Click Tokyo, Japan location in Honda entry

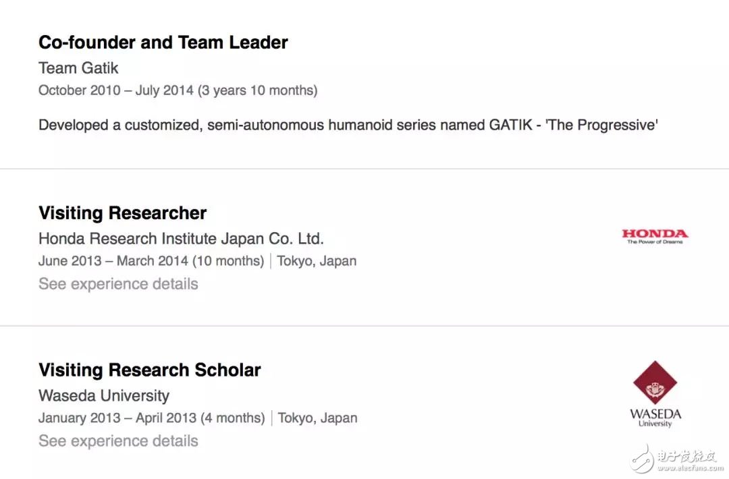[x=317, y=261]
